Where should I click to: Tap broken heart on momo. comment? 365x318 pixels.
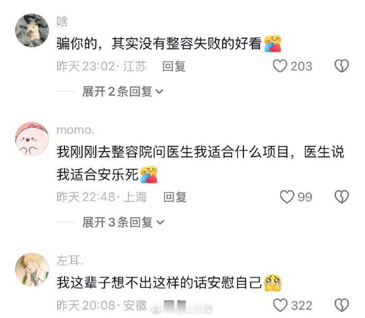click(342, 197)
